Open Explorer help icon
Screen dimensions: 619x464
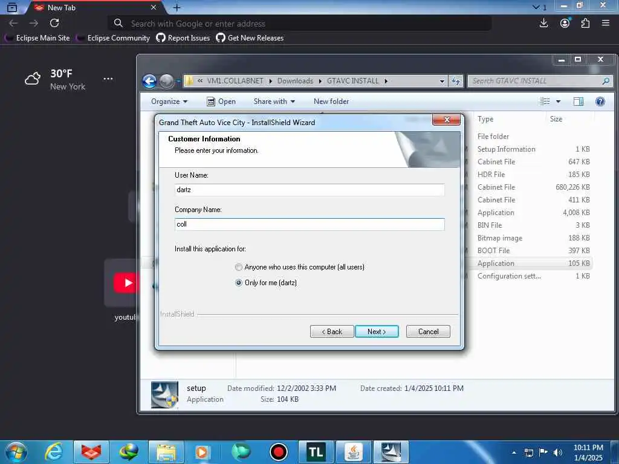pyautogui.click(x=600, y=101)
